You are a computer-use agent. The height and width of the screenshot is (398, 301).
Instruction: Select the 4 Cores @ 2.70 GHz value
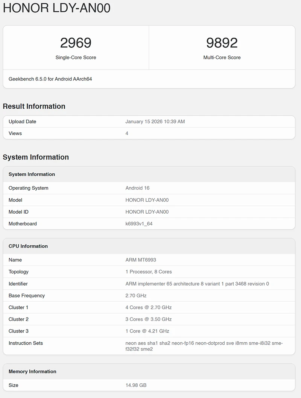[149, 307]
